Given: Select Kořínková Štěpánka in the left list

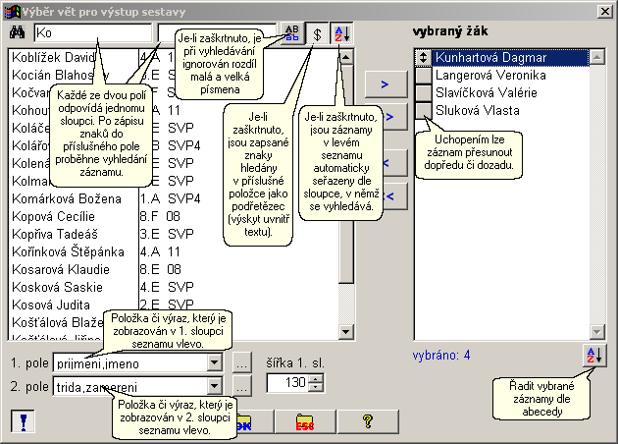Looking at the screenshot, I should coord(69,251).
